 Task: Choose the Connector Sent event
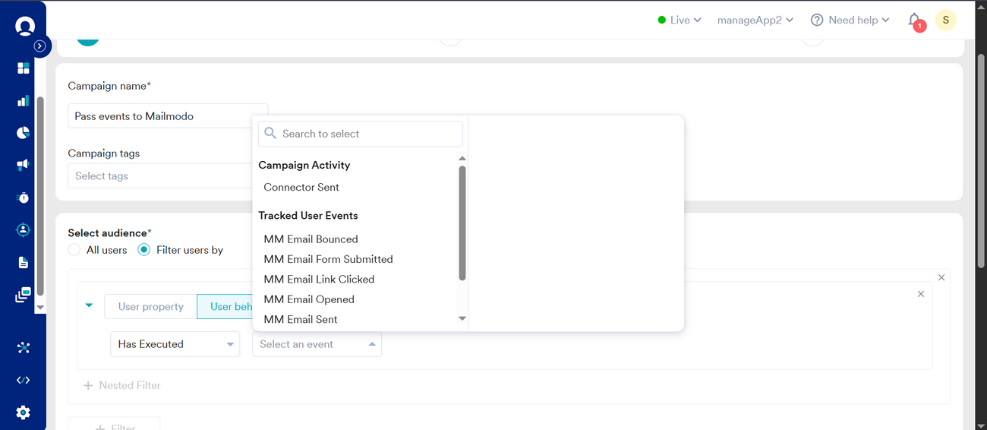pyautogui.click(x=301, y=187)
